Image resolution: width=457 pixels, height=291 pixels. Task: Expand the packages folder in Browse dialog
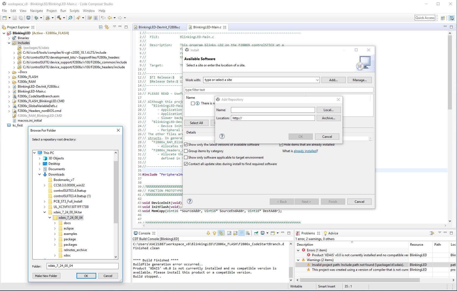point(55,245)
